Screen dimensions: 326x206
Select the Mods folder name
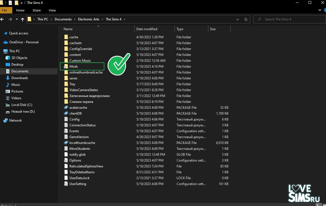(x=74, y=67)
